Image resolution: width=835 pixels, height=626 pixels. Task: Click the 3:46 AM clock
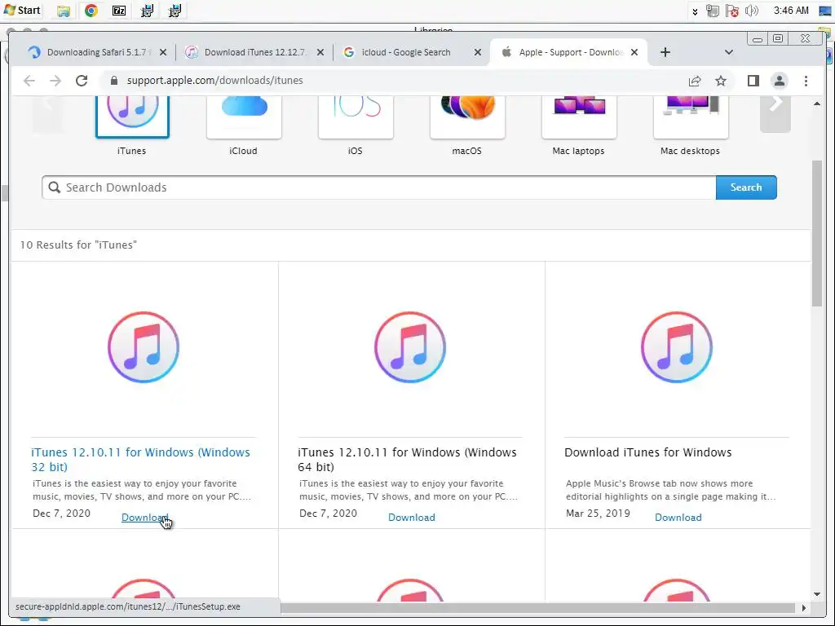[791, 11]
